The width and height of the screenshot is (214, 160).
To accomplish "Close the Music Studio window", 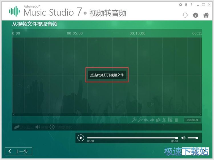I will coord(209,5).
